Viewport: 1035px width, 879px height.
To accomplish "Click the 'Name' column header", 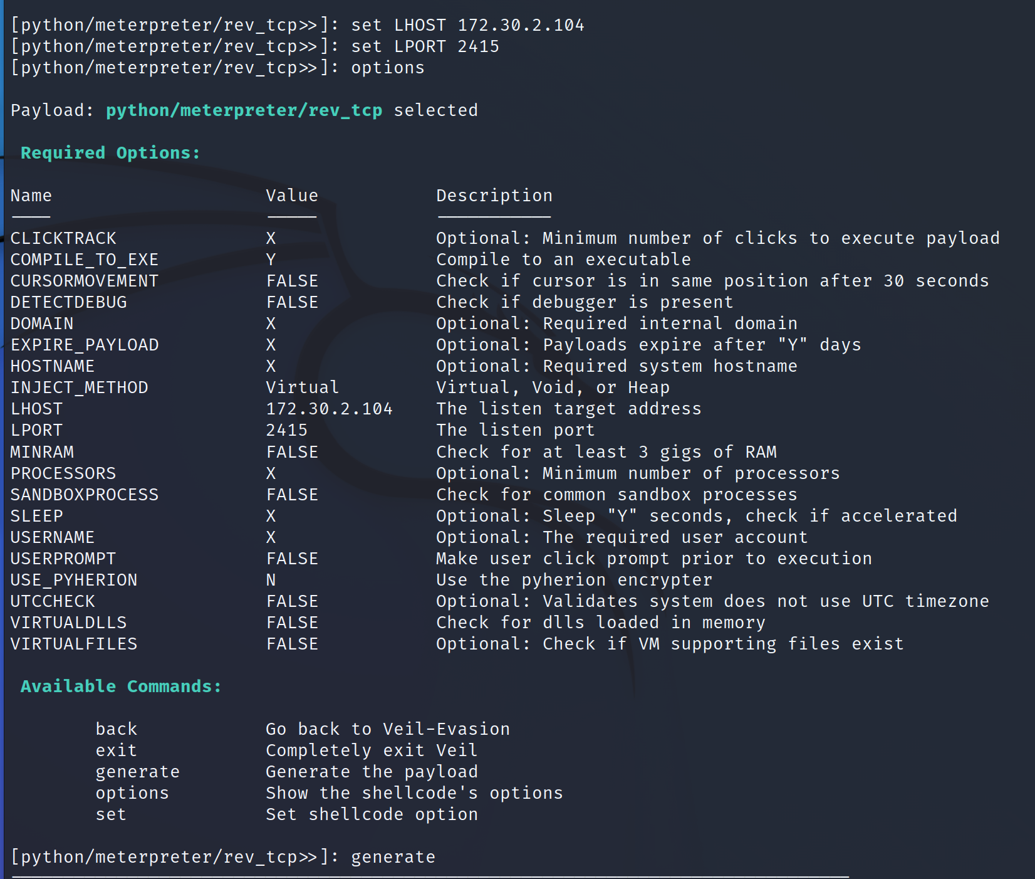I will click(x=31, y=196).
